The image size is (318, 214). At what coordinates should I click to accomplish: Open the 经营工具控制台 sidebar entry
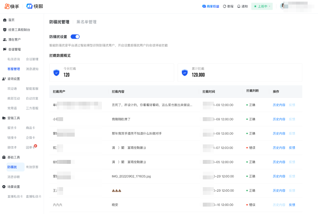19,29
